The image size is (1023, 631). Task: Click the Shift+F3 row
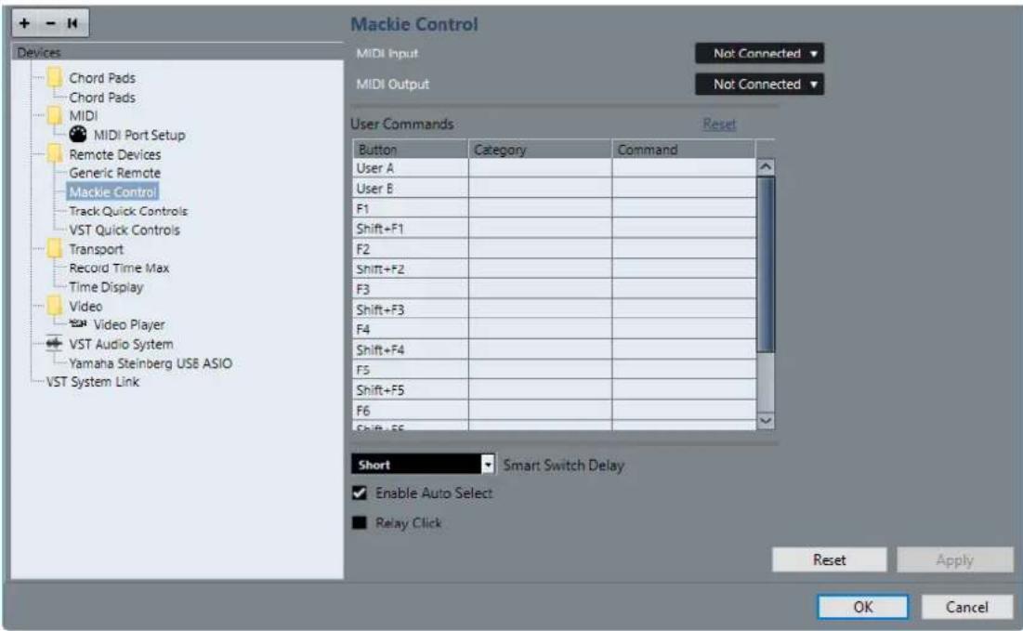[555, 309]
